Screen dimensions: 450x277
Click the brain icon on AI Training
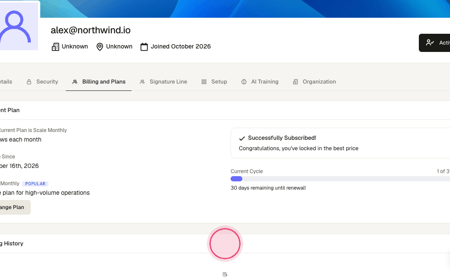[x=244, y=82]
